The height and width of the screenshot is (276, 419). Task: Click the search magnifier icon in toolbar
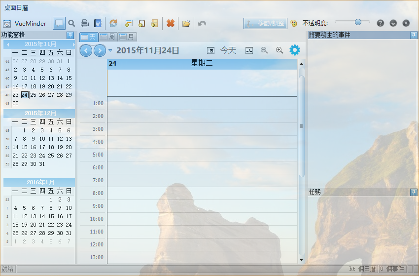(71, 23)
